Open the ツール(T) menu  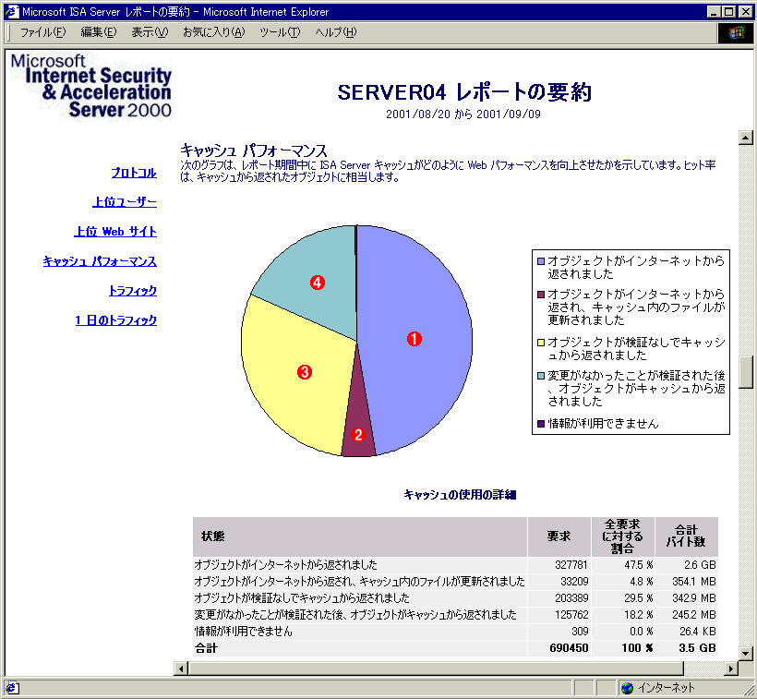(280, 32)
